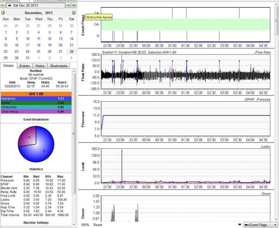279x228 pixels.
Task: Select December 27 in the calendar
Action: pyautogui.click(x=61, y=51)
